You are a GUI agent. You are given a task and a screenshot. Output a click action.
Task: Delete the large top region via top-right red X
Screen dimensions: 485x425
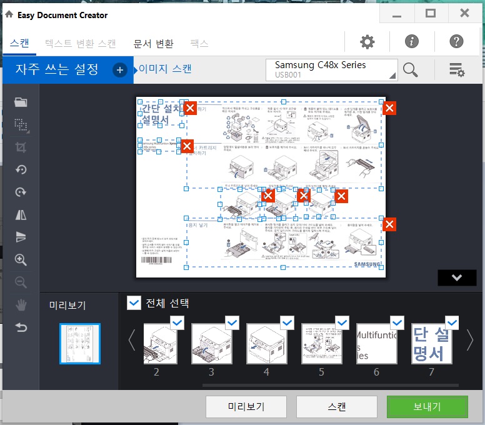pos(389,108)
